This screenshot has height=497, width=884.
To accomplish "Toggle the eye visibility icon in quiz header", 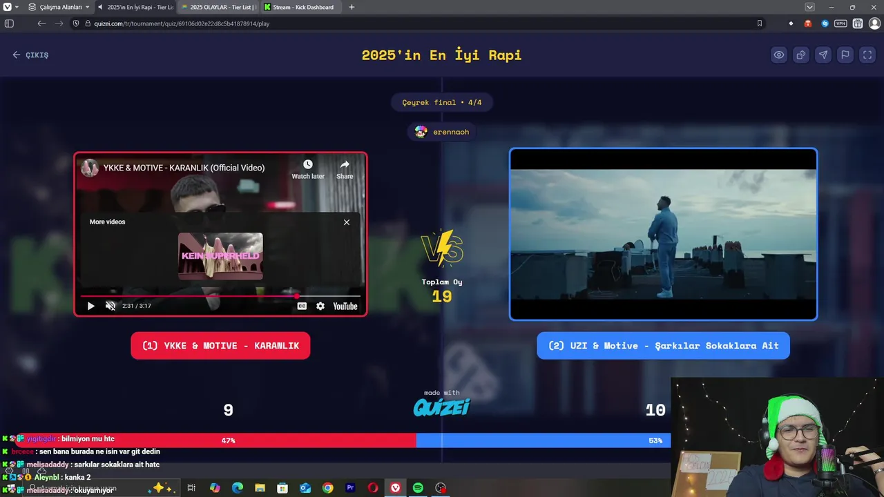I will pos(779,55).
